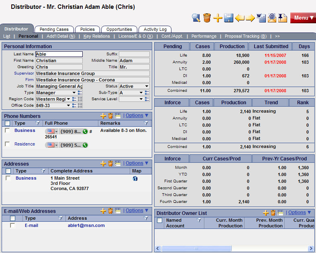Delete selected address using trash icon
Viewport: 316px width, 253px height.
click(x=110, y=164)
